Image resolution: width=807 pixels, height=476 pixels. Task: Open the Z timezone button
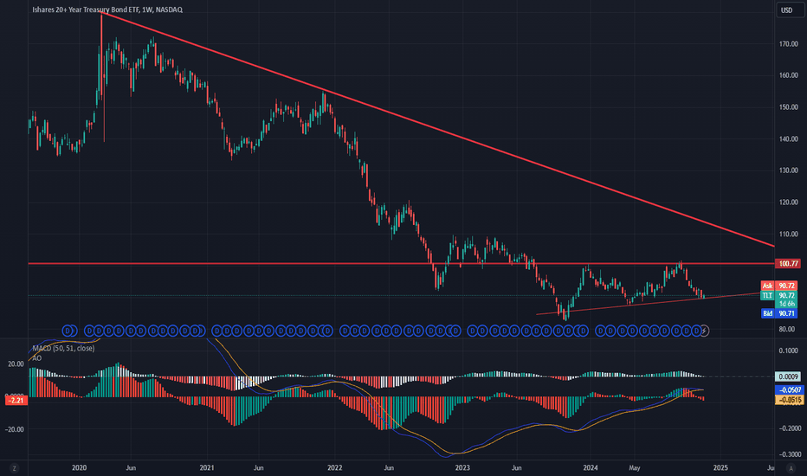coord(14,467)
